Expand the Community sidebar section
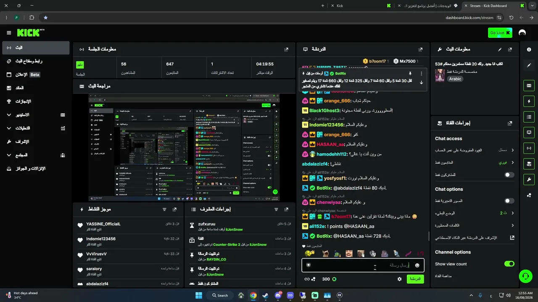538x302 pixels. [x=36, y=155]
